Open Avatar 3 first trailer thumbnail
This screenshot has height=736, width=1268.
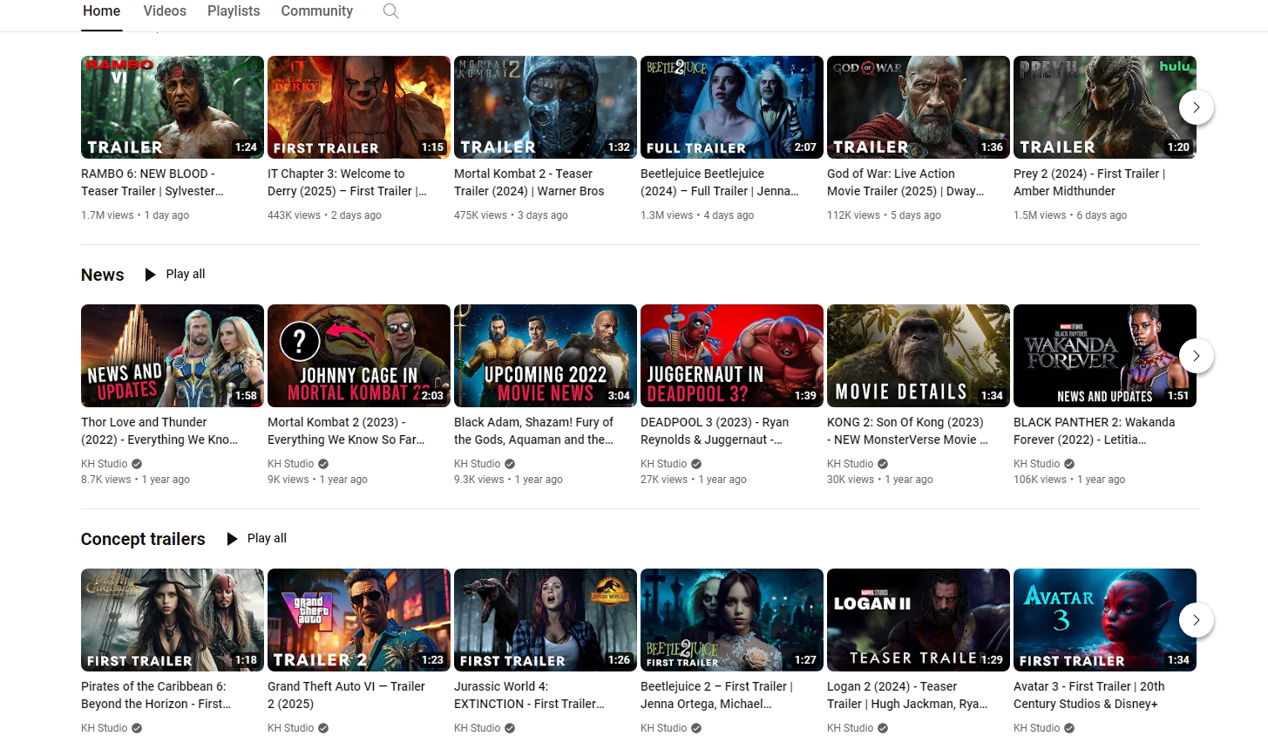pyautogui.click(x=1105, y=620)
